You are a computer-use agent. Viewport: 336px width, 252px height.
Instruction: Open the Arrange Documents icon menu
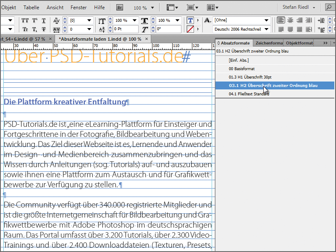[213, 8]
